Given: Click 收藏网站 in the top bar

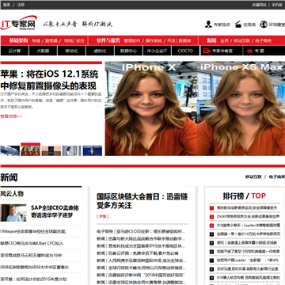Looking at the screenshot, I should point(260,5).
